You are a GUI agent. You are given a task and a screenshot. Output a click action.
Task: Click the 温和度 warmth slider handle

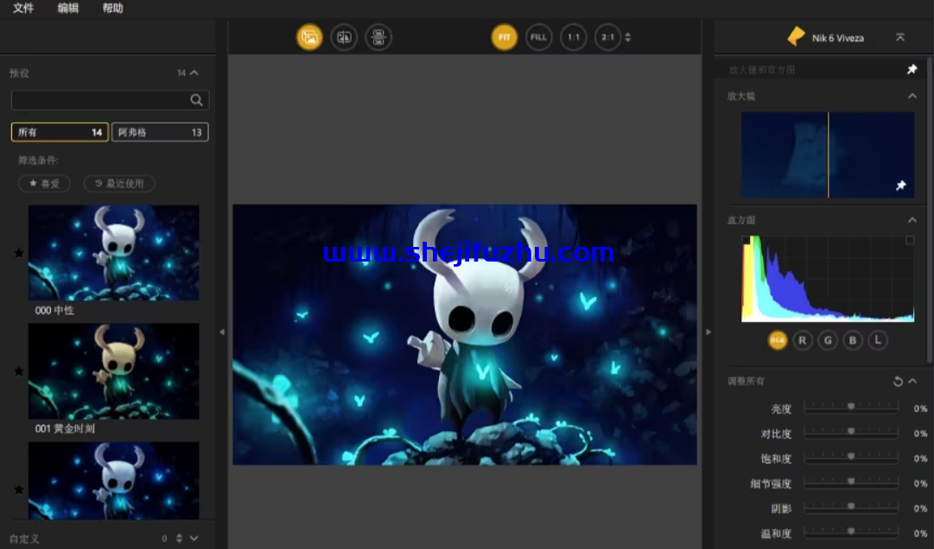pyautogui.click(x=851, y=532)
